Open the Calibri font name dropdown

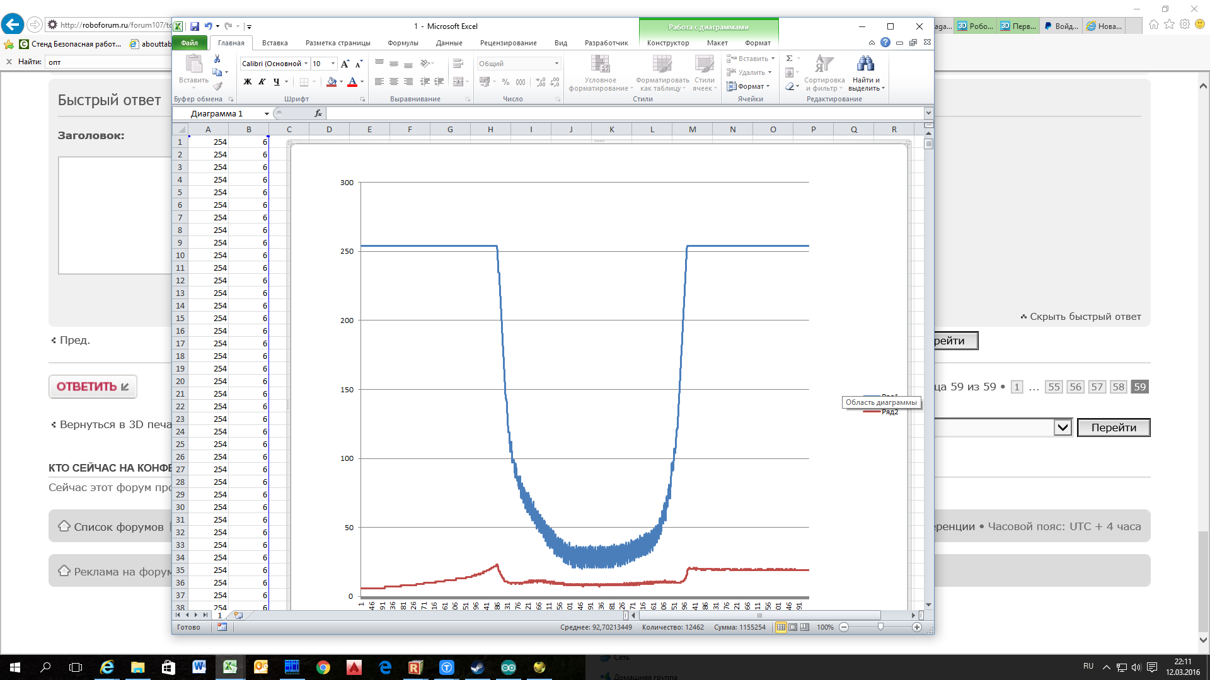(306, 64)
